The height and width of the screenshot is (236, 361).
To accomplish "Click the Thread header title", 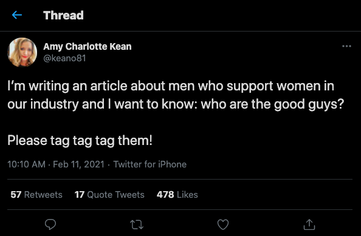I will (x=63, y=15).
